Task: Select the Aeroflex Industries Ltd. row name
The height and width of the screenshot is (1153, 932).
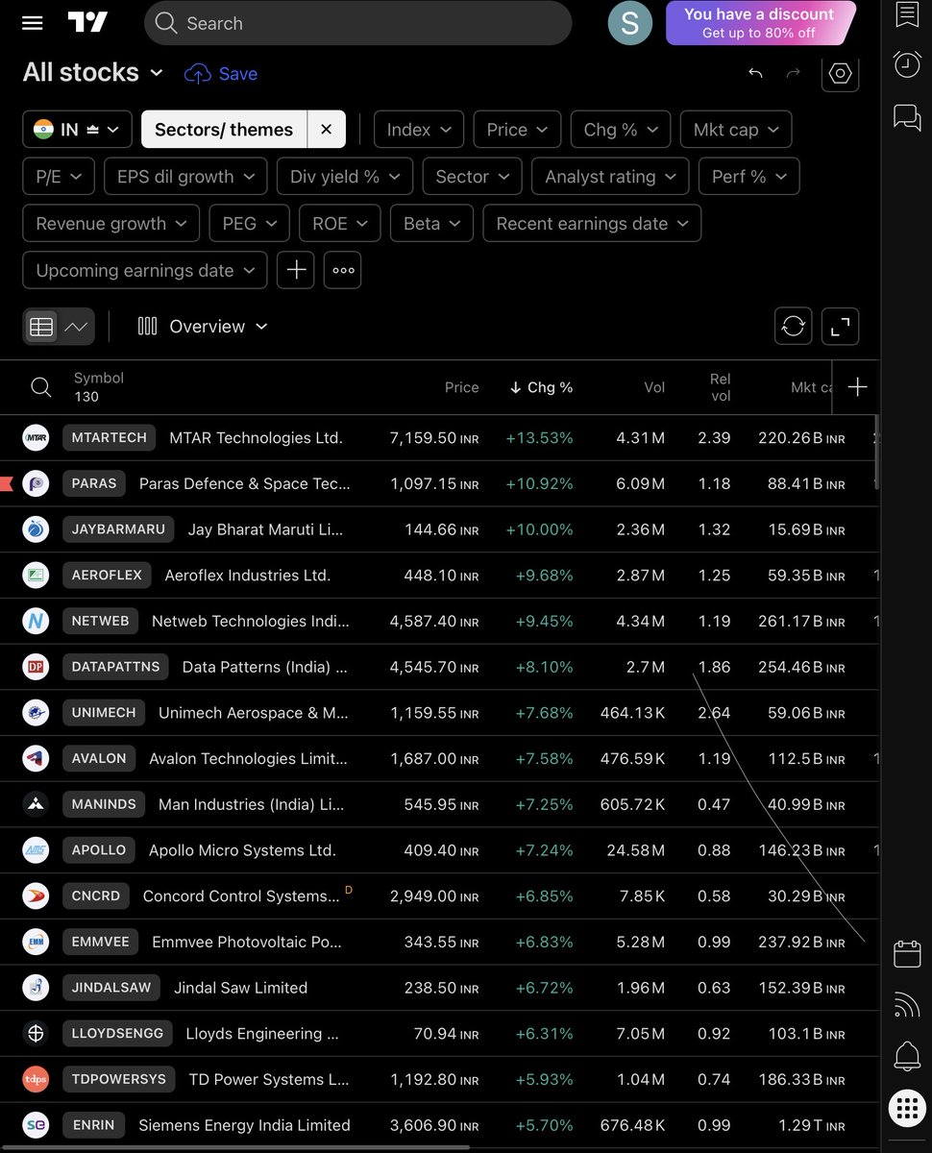Action: (x=248, y=576)
